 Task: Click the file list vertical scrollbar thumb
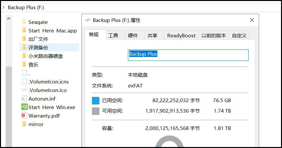click(x=9, y=107)
